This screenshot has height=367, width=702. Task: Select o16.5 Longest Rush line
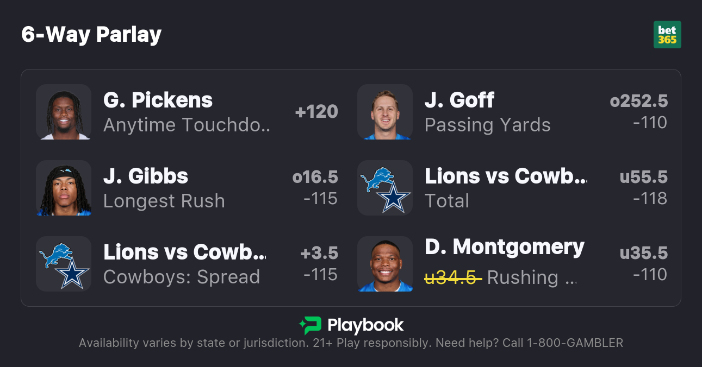[x=315, y=177]
